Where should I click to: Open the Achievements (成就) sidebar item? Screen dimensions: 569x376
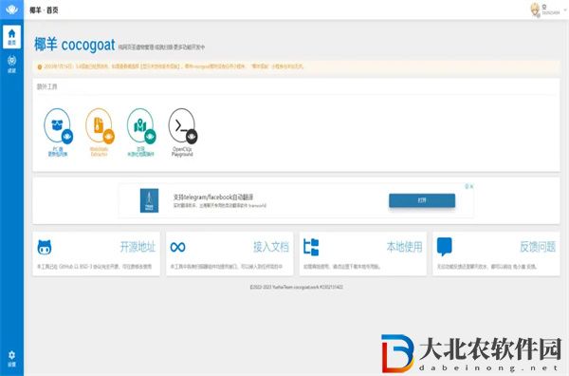click(11, 64)
